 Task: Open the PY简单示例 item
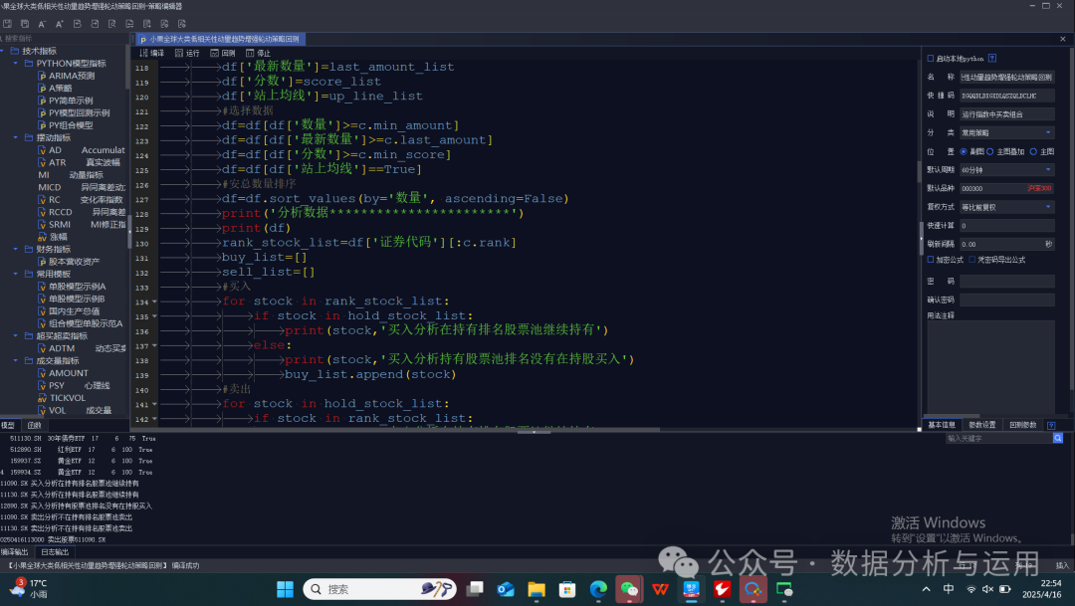click(65, 101)
